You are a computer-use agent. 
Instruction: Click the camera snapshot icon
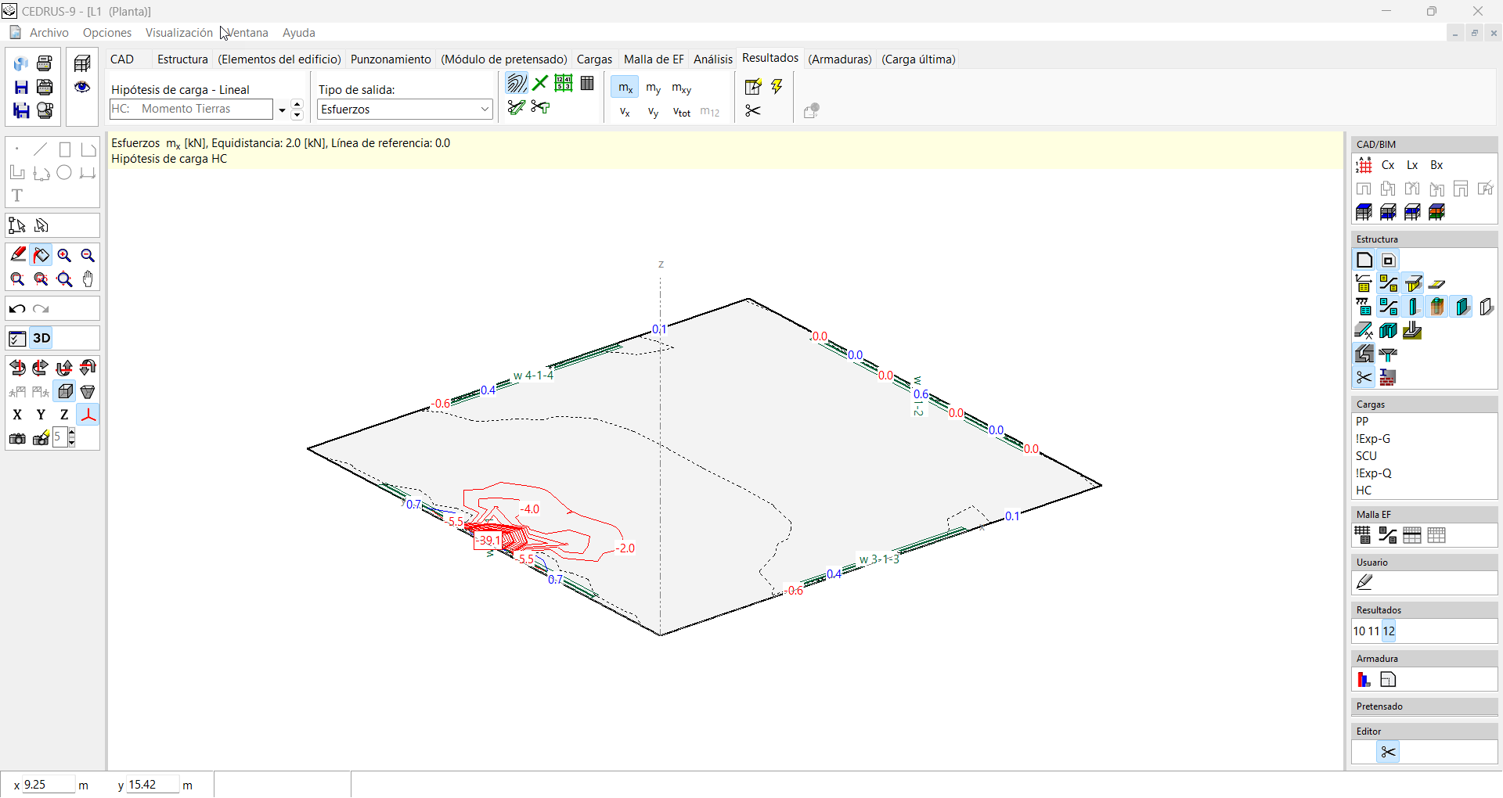[x=17, y=439]
